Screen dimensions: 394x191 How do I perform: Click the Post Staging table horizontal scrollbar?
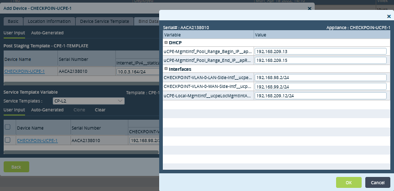coord(81,83)
